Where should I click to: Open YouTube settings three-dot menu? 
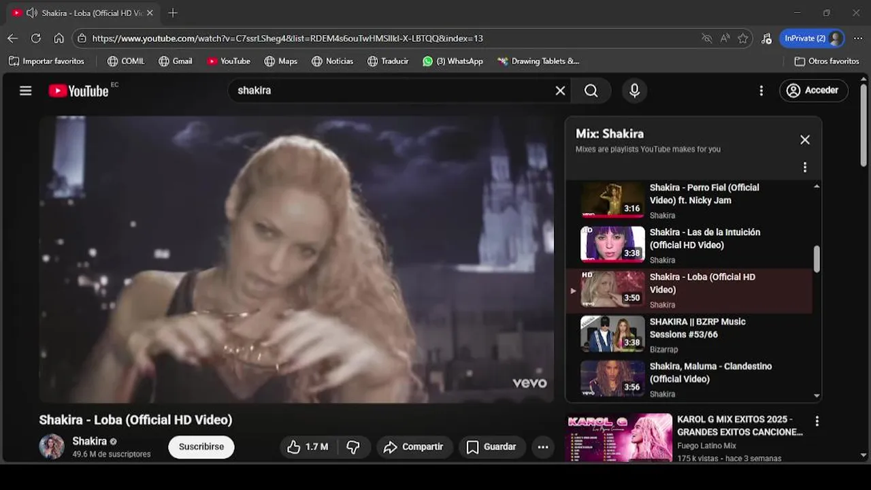point(761,91)
